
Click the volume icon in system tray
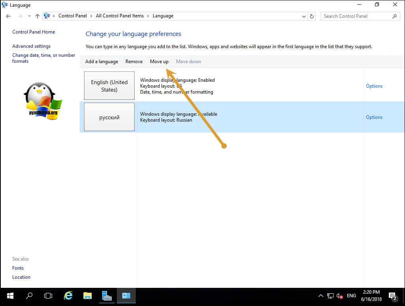tap(339, 296)
